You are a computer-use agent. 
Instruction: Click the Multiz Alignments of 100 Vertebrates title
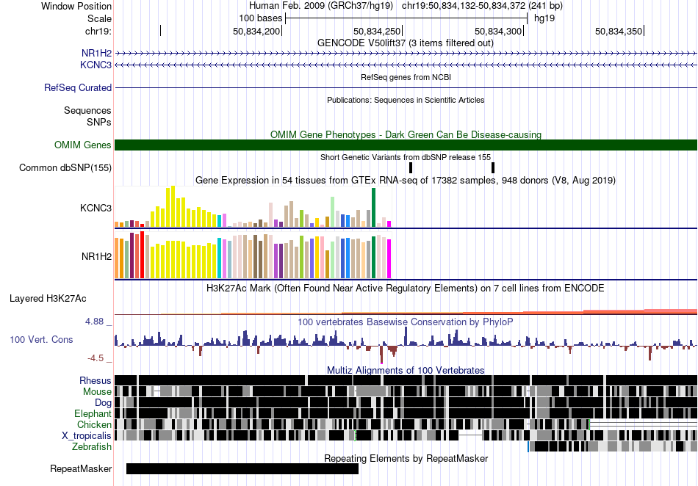[x=406, y=371]
